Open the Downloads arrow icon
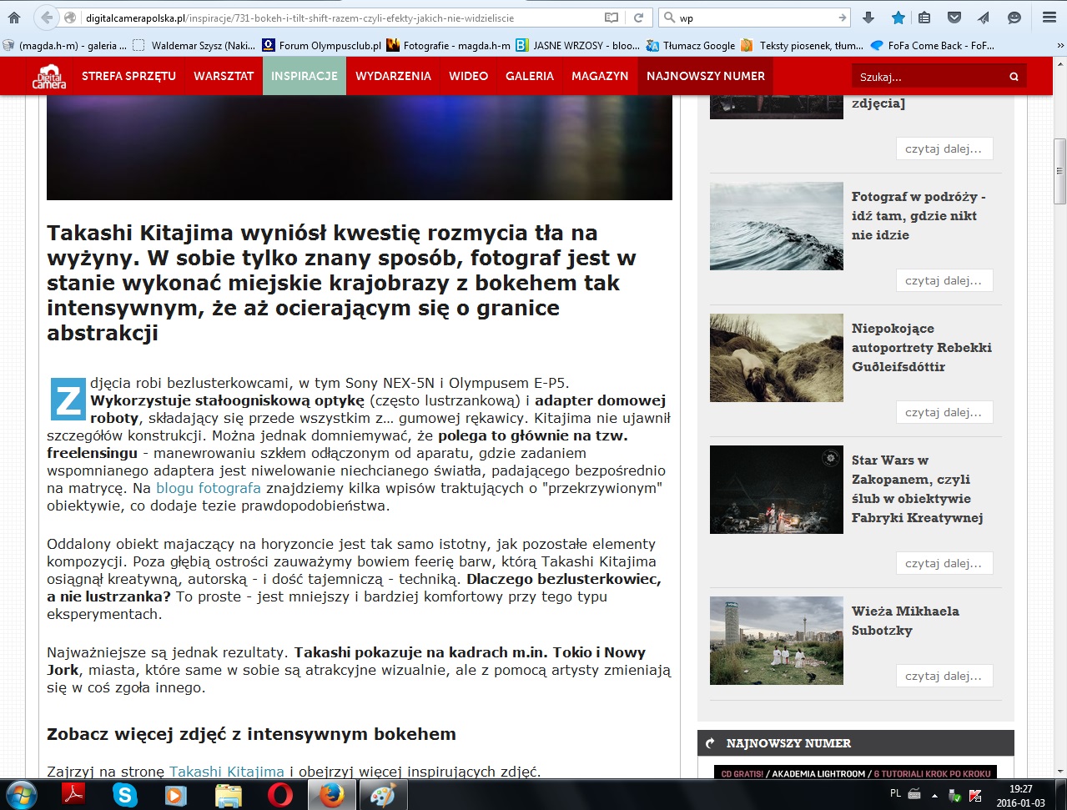 tap(868, 18)
